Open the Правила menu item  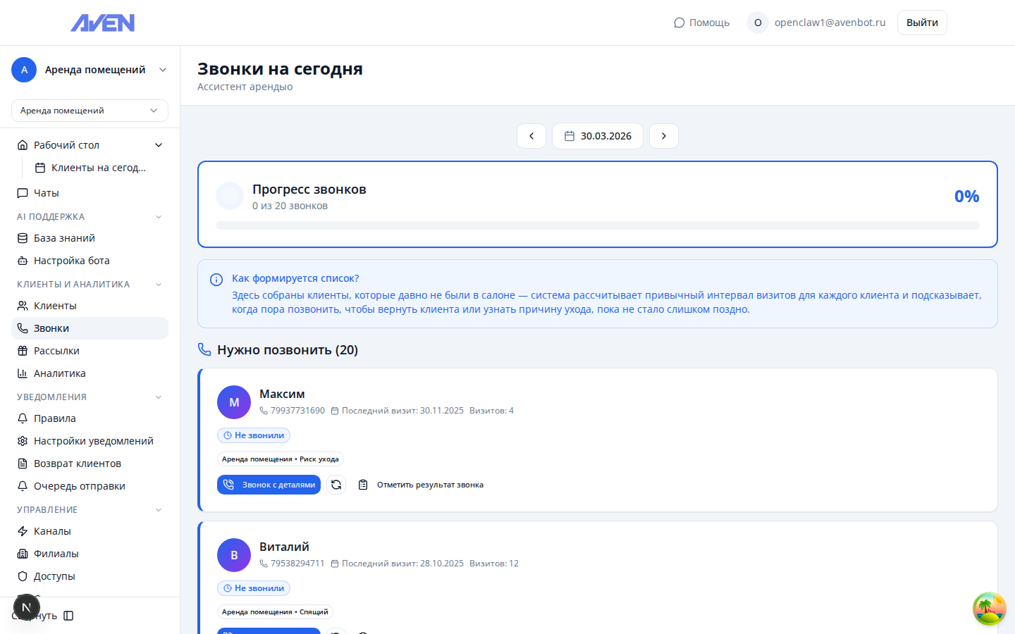click(54, 418)
